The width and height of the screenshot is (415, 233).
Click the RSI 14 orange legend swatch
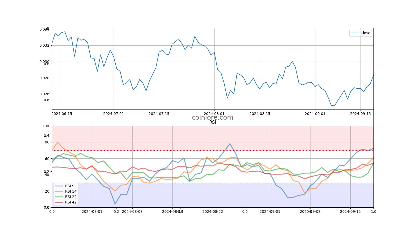(x=59, y=191)
